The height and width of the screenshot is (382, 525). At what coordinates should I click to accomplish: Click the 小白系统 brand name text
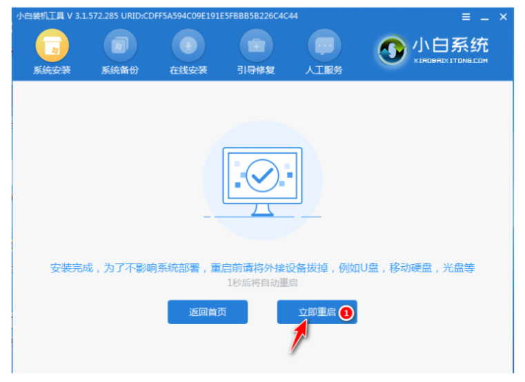pos(450,45)
